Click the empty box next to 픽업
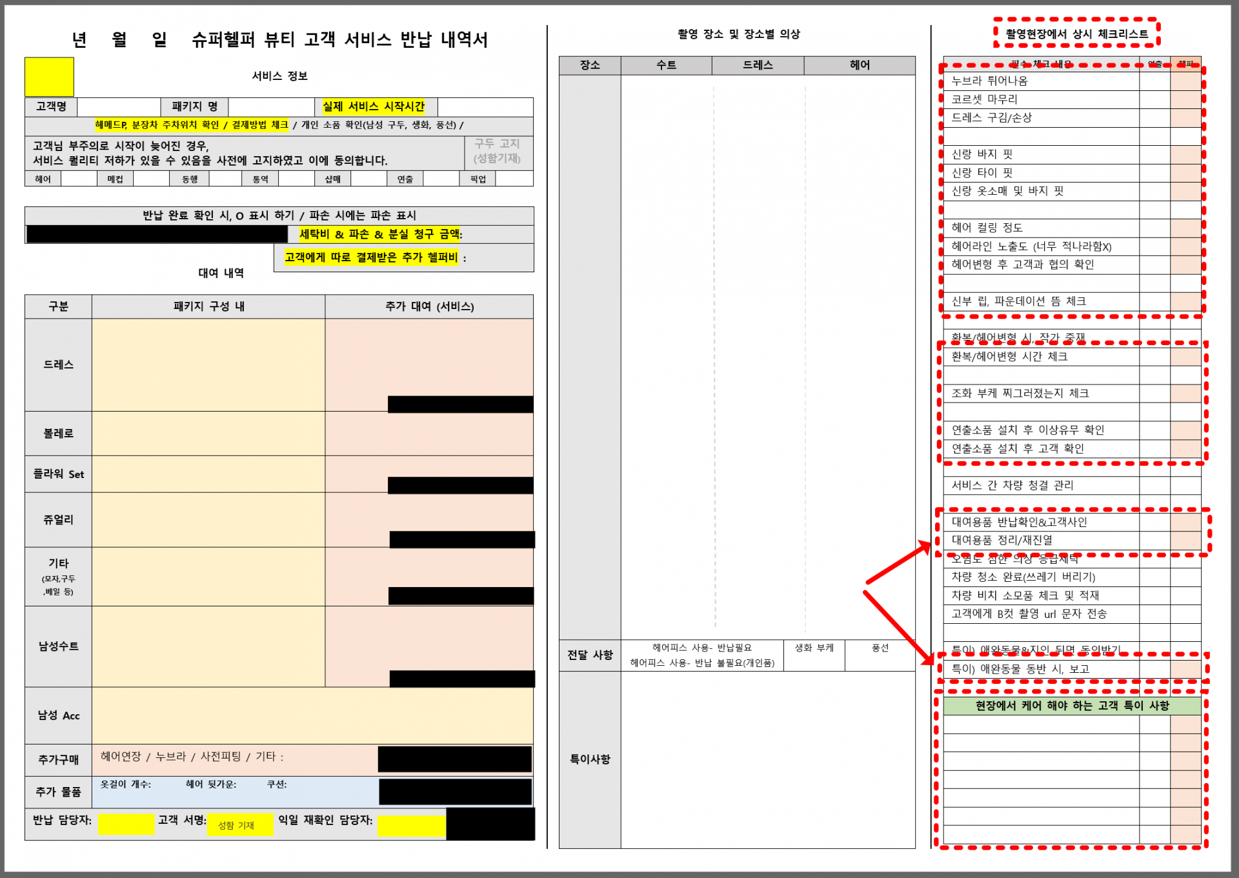The width and height of the screenshot is (1239, 878). tap(514, 179)
